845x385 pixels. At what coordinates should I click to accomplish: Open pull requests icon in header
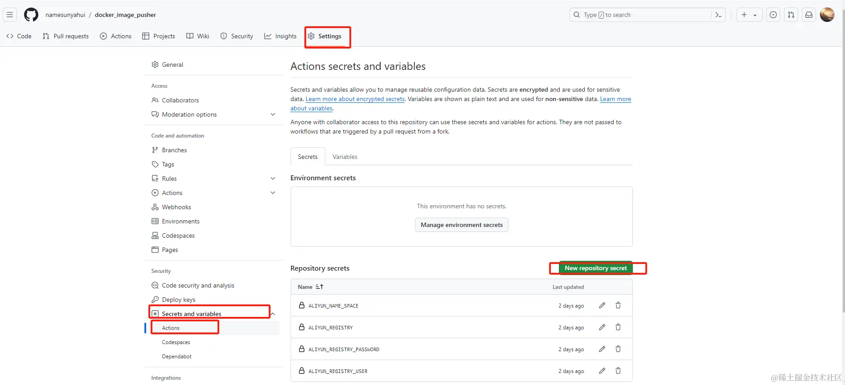coord(791,15)
